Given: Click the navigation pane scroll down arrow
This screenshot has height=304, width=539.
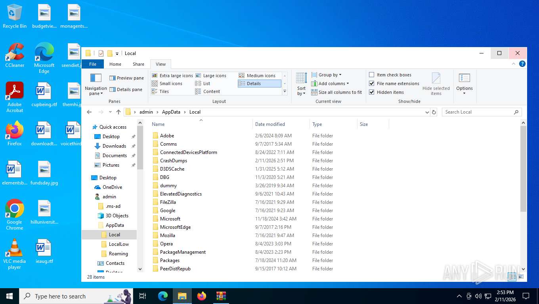Looking at the screenshot, I should point(140,269).
